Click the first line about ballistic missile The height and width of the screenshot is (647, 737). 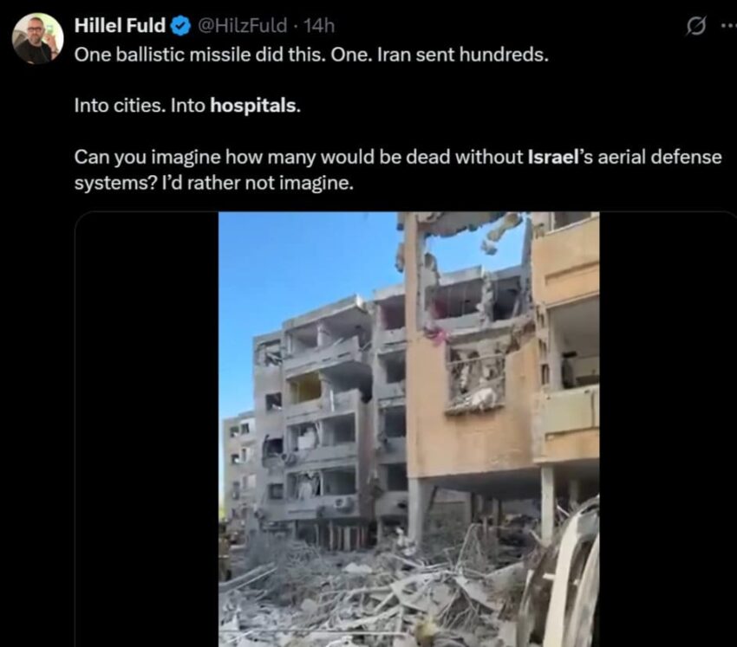click(311, 55)
